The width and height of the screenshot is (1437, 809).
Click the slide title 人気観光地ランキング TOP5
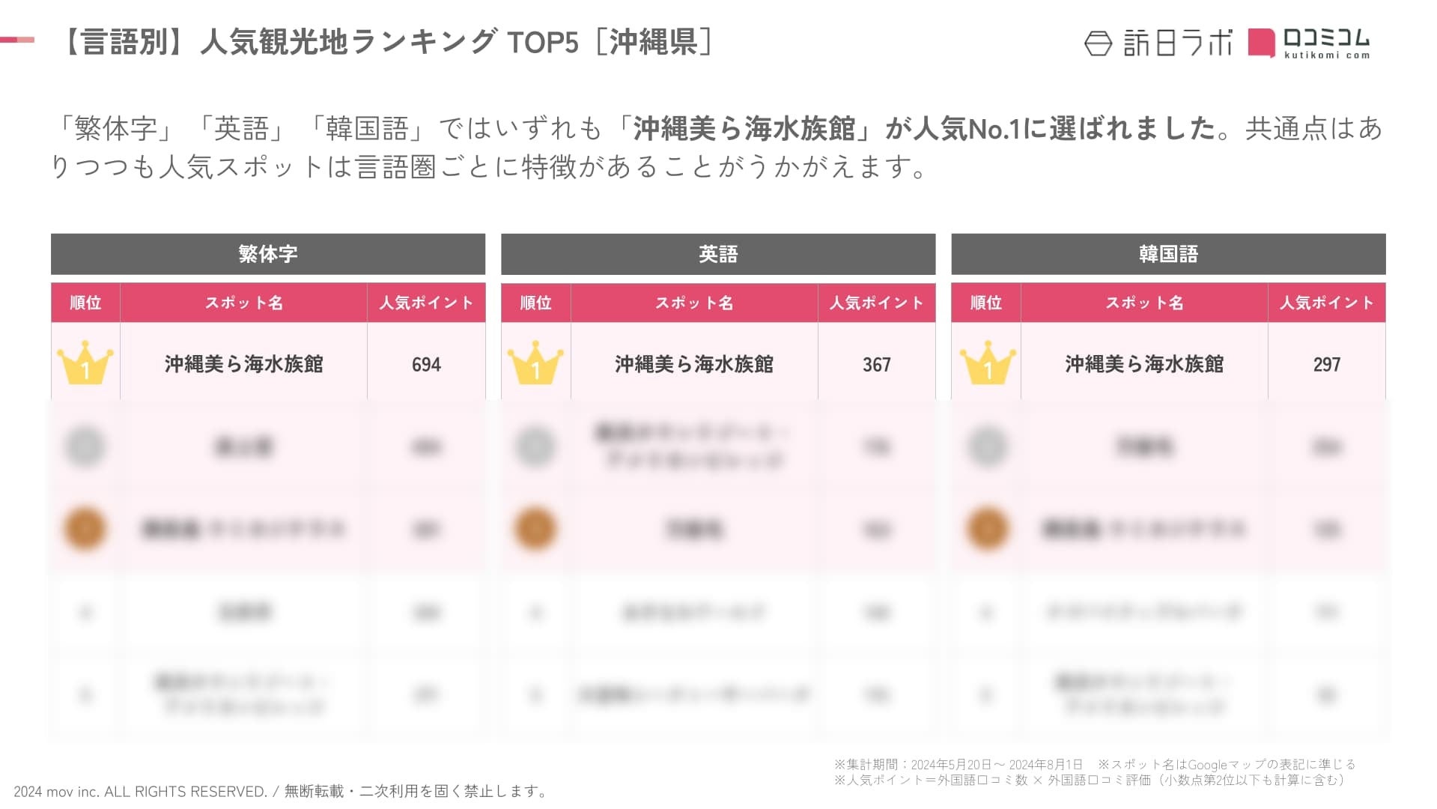pyautogui.click(x=389, y=42)
